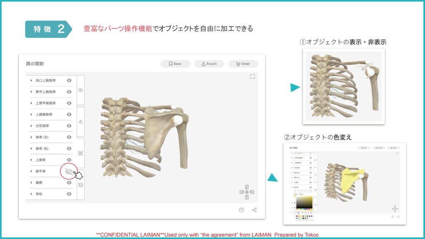This screenshot has height=239, width=425.
Task: Hide the 脊柱 part with its eye icon
Action: click(x=69, y=194)
